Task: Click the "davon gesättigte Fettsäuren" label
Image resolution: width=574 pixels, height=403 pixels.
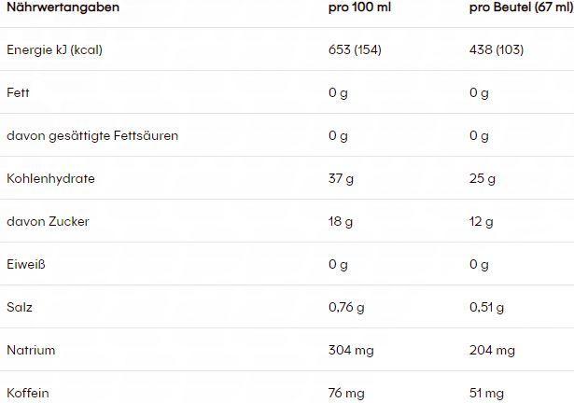Action: click(92, 135)
